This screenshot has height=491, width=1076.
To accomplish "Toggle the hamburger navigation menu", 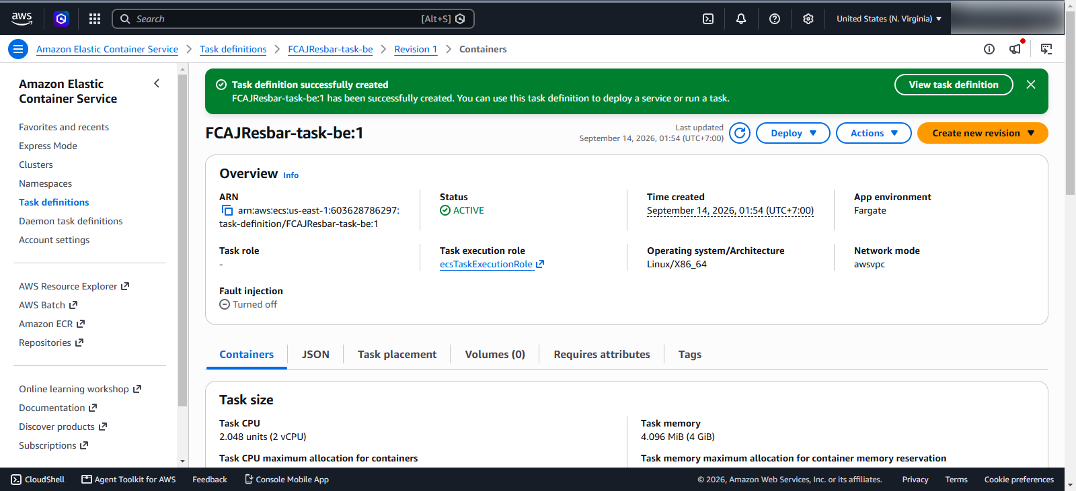I will (x=18, y=49).
